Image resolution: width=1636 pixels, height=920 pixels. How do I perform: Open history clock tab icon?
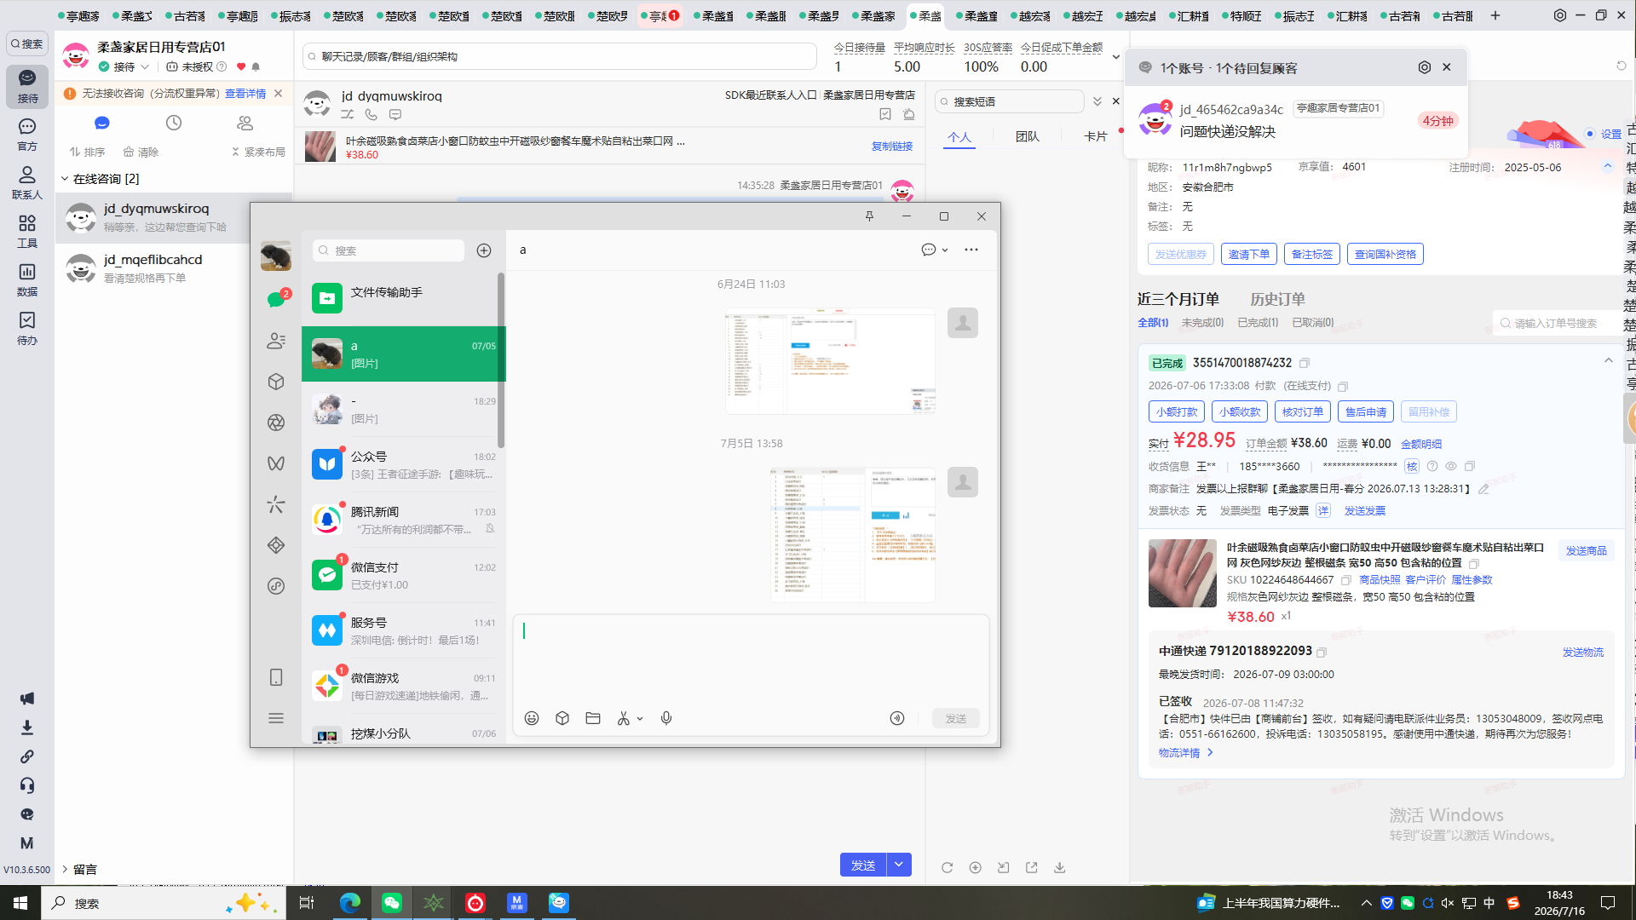click(174, 124)
